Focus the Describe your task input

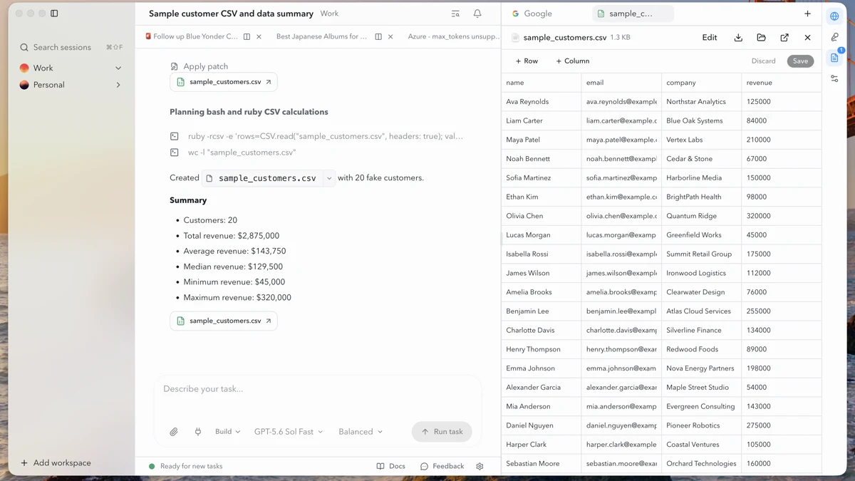318,389
